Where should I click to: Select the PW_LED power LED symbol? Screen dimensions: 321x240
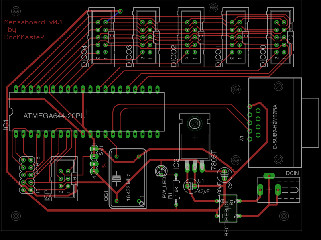tap(160, 171)
